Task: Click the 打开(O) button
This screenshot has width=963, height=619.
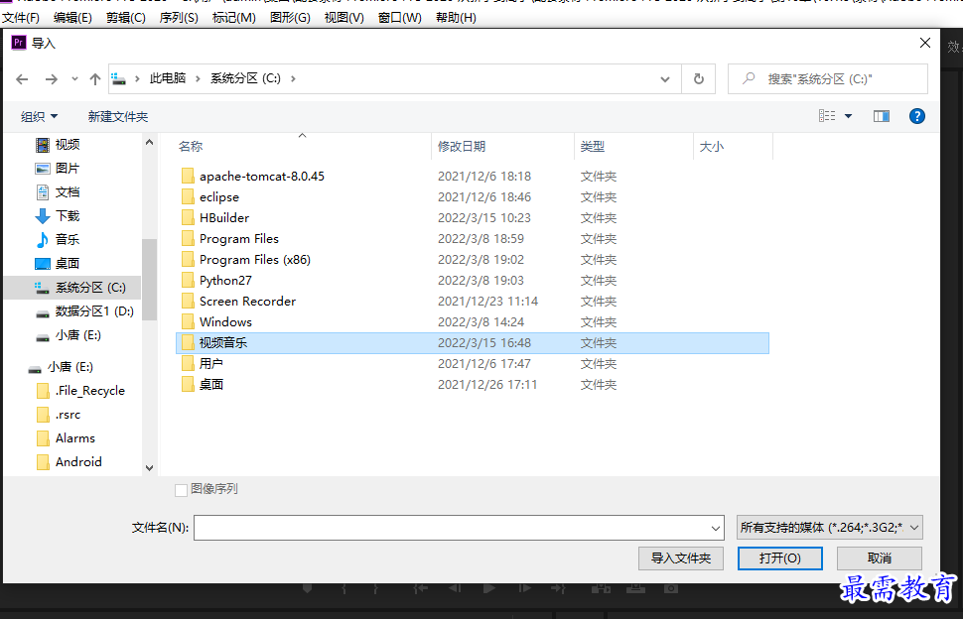Action: tap(780, 558)
